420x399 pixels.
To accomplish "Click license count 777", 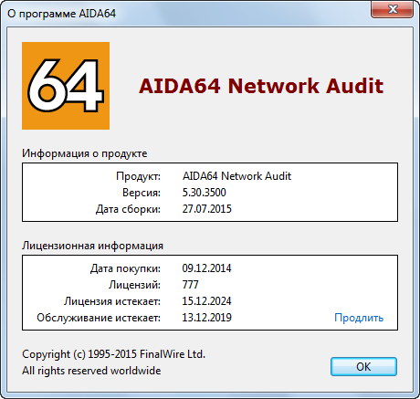I will click(190, 285).
